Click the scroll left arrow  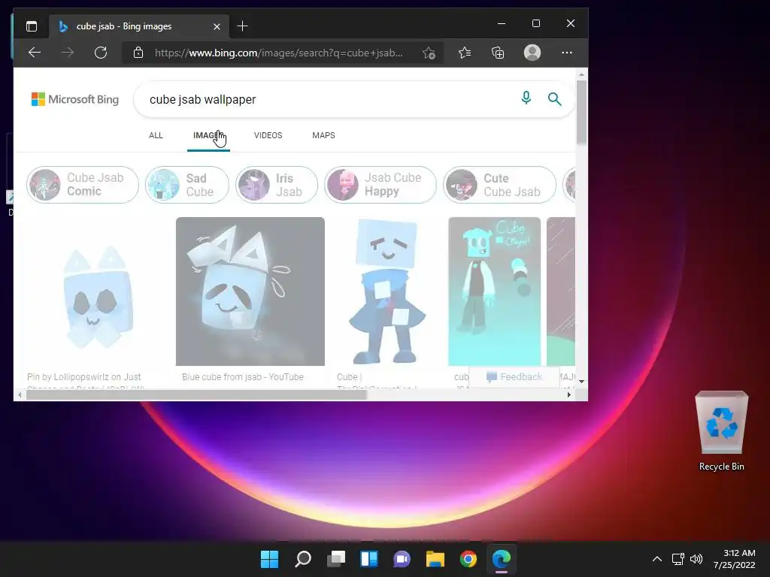point(20,395)
